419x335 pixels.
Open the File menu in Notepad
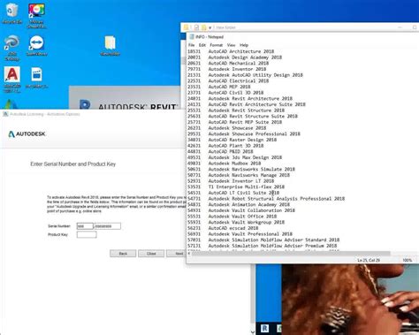tap(191, 45)
